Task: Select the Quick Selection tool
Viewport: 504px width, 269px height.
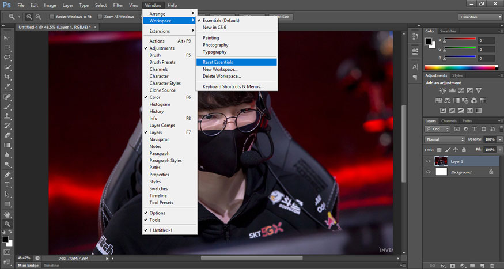Action: coord(7,67)
